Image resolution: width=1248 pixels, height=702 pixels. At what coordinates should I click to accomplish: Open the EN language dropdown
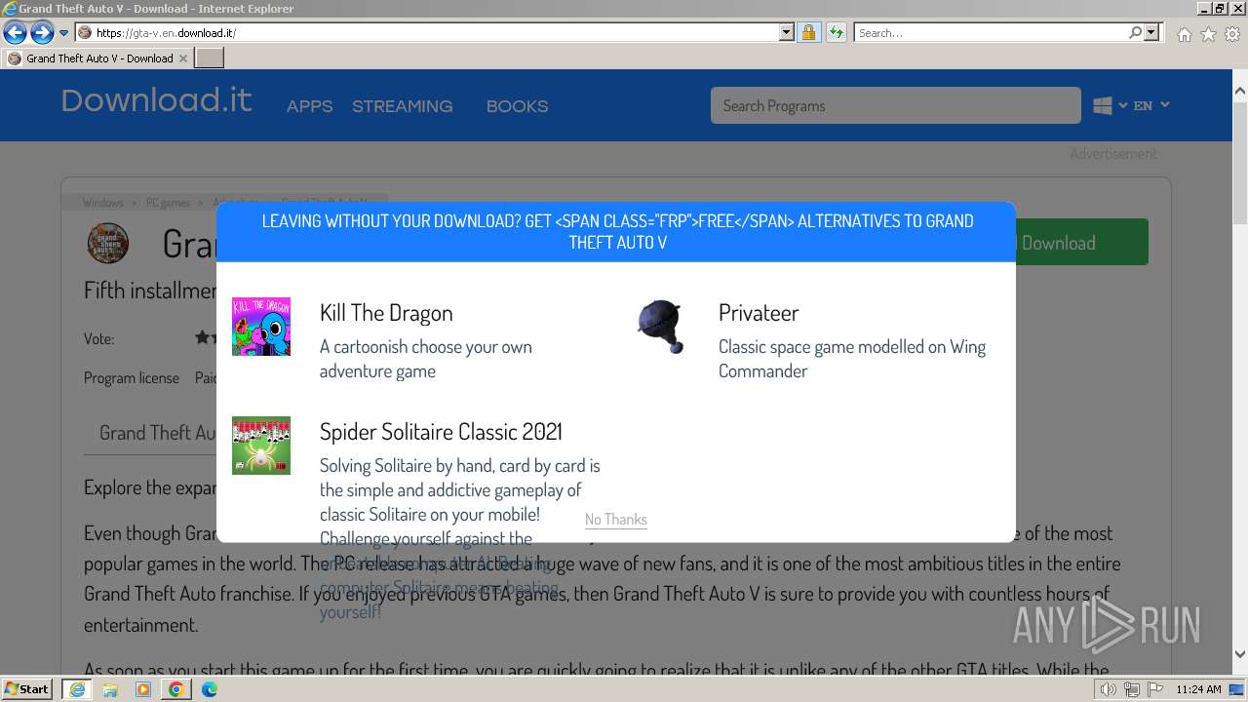pyautogui.click(x=1151, y=105)
